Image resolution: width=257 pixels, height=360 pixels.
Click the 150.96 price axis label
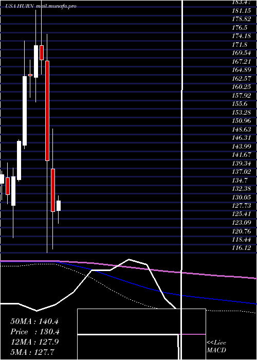(242, 121)
